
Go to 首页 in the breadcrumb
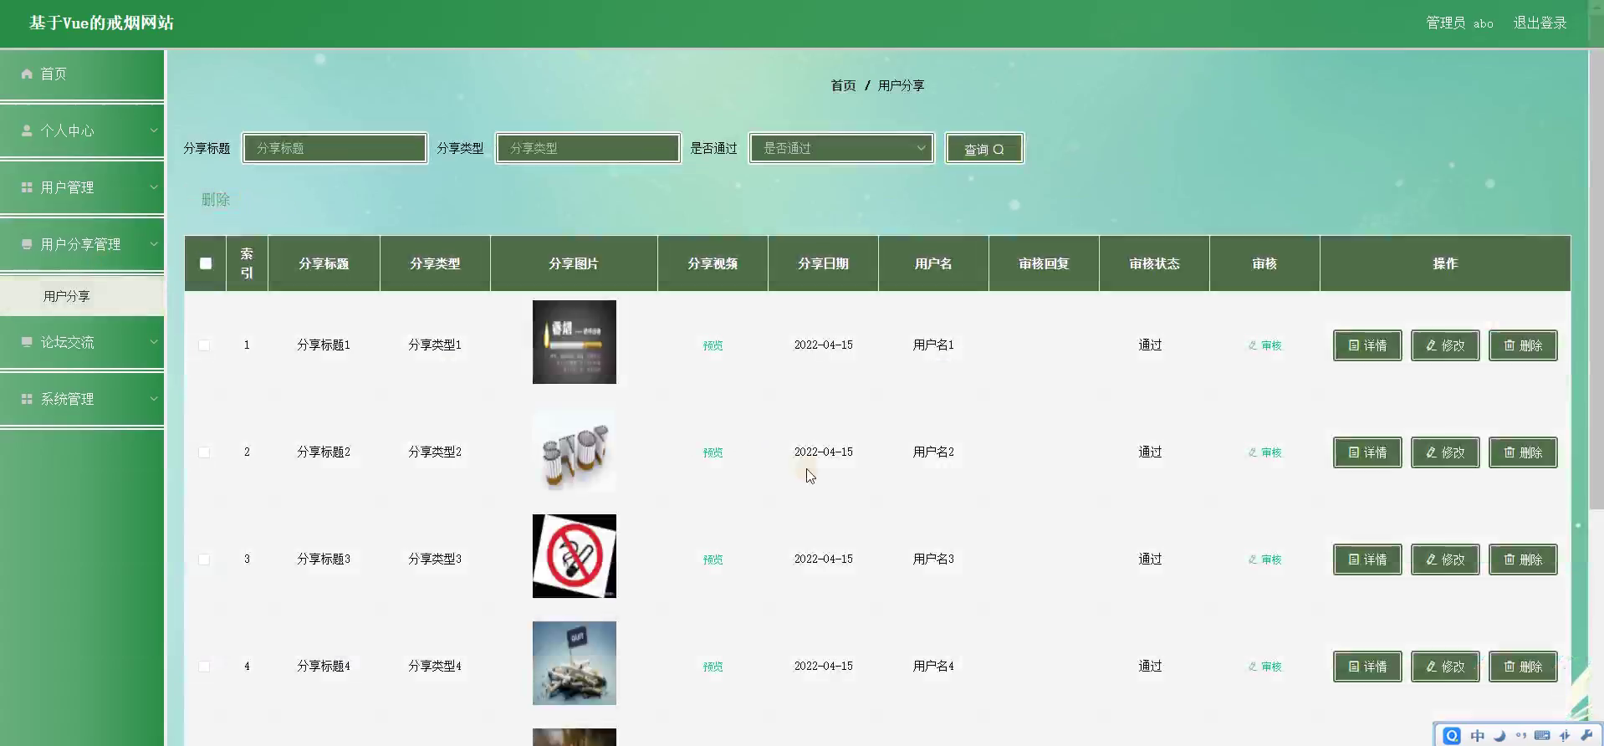tap(843, 85)
